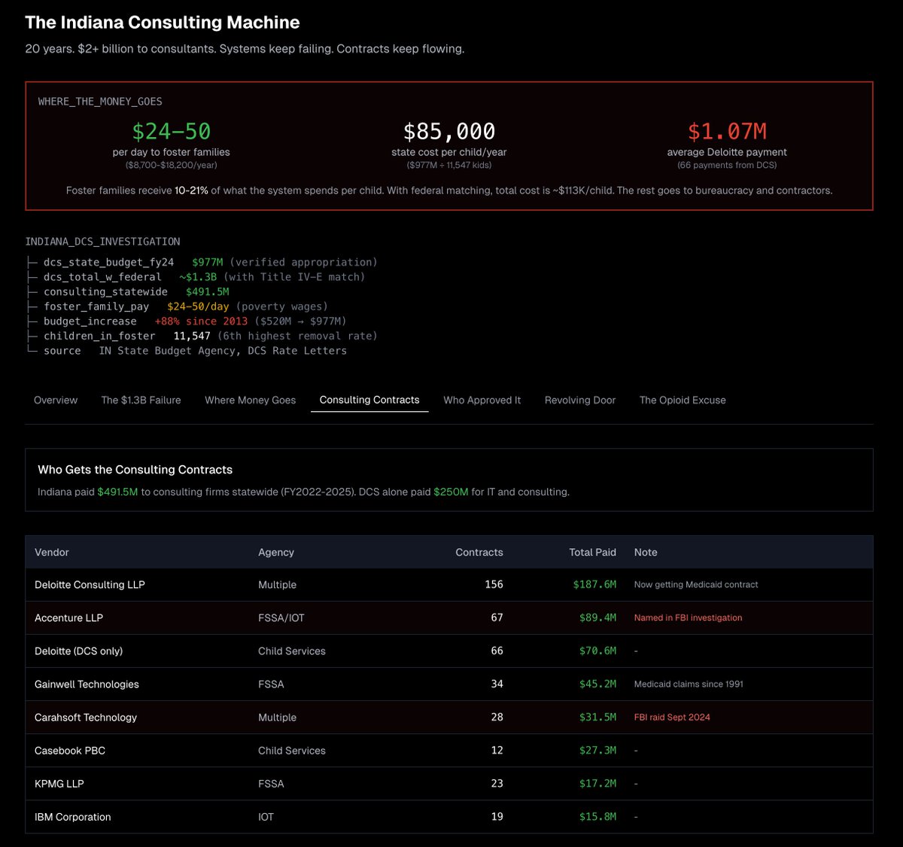This screenshot has width=903, height=847.
Task: Click the $24–50 per day figure
Action: 172,131
